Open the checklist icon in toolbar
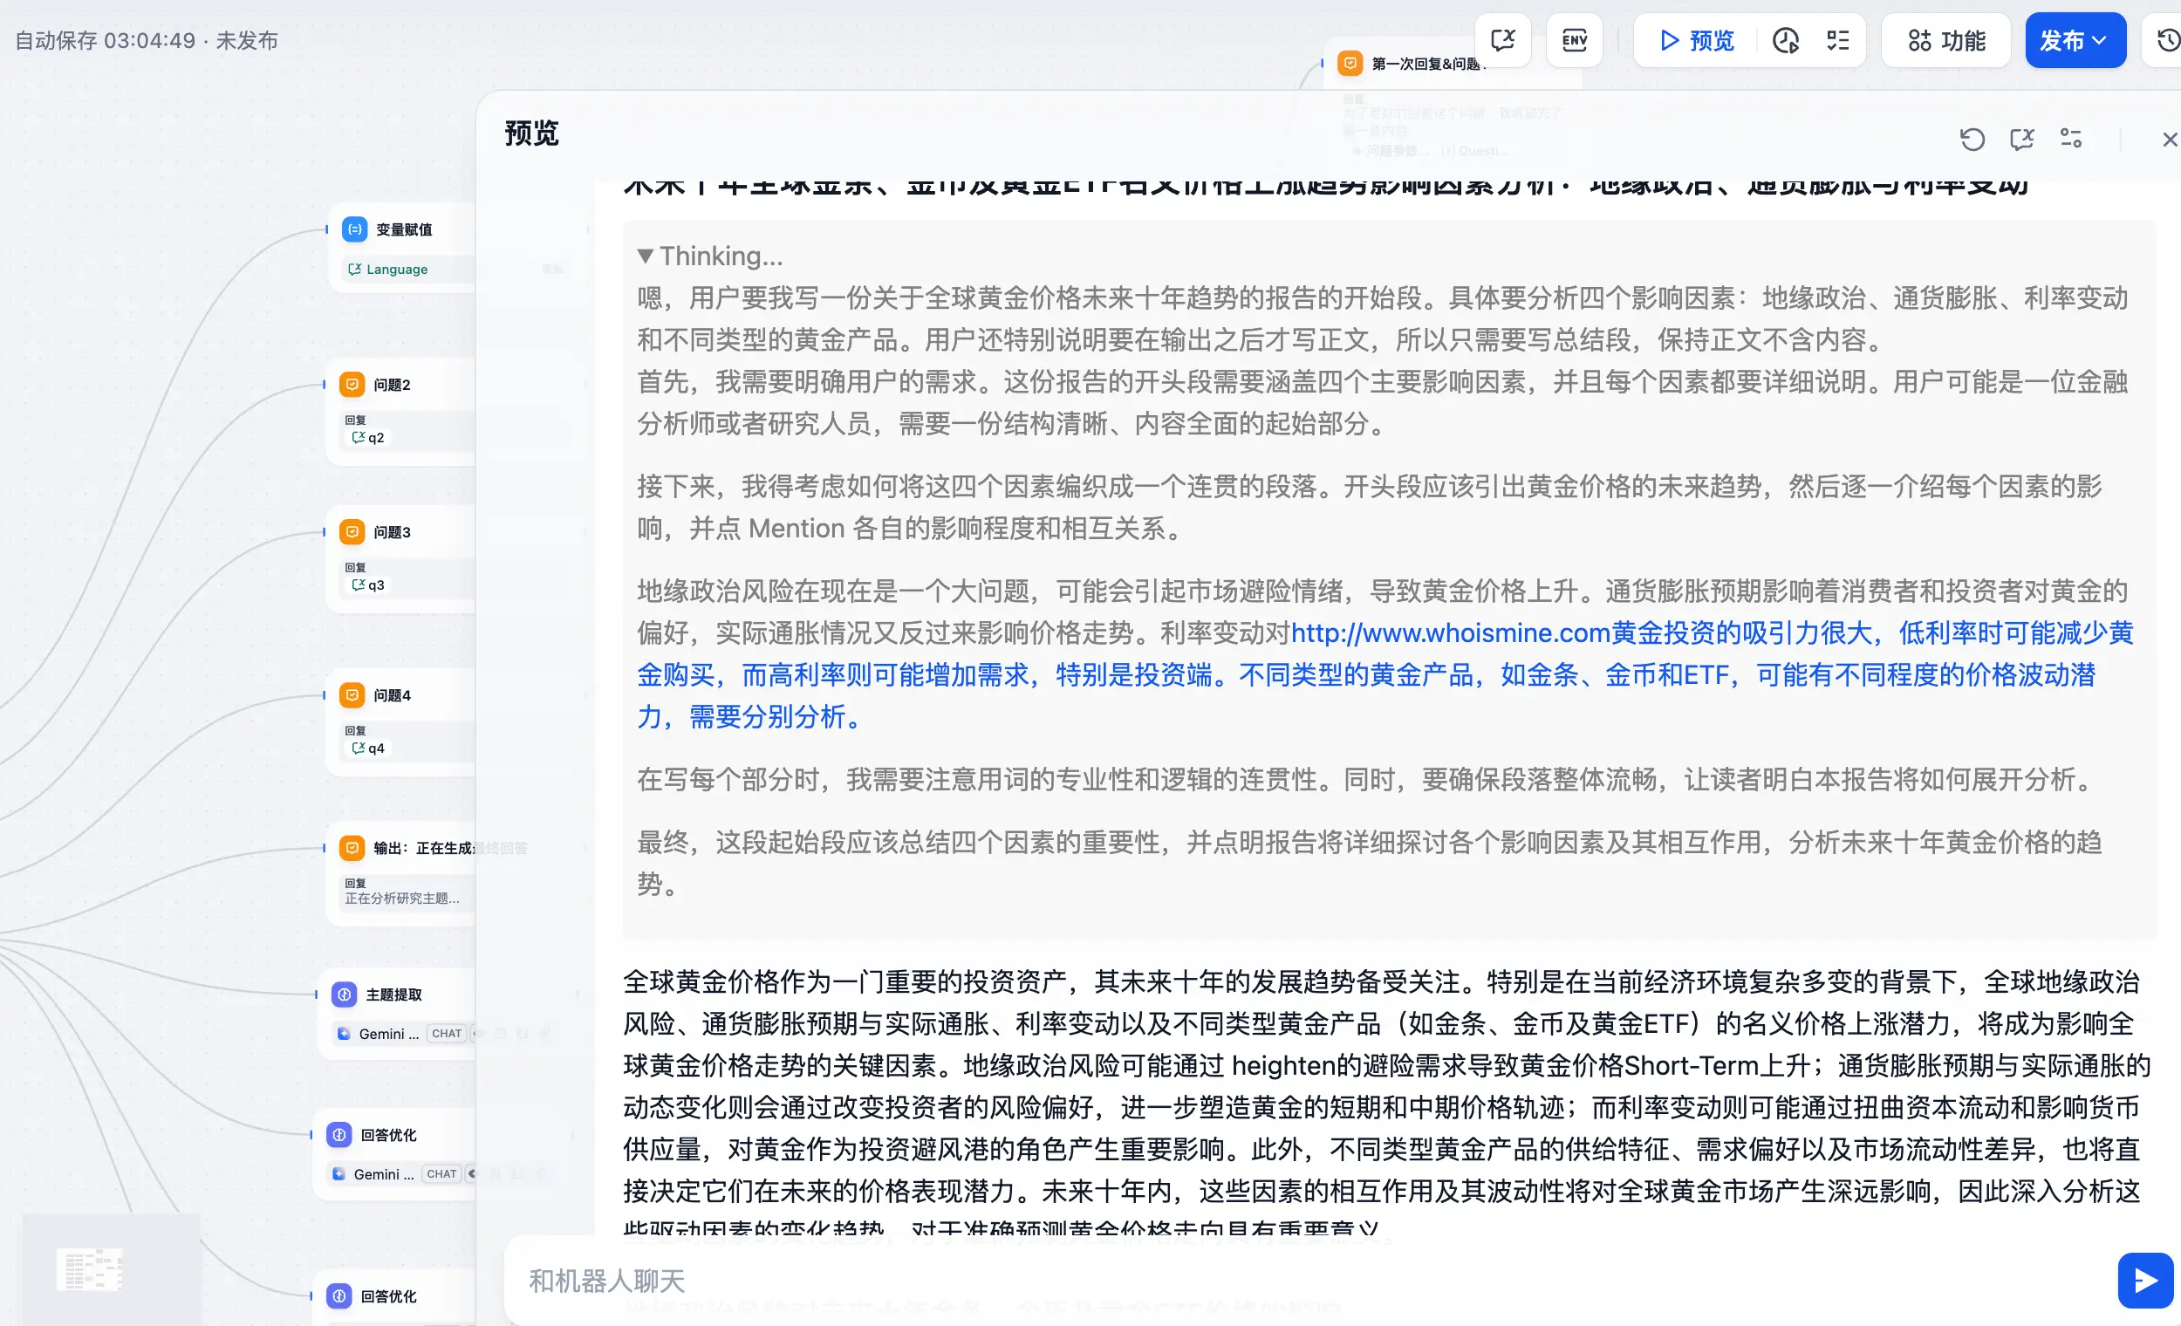This screenshot has width=2181, height=1326. pos(1837,40)
